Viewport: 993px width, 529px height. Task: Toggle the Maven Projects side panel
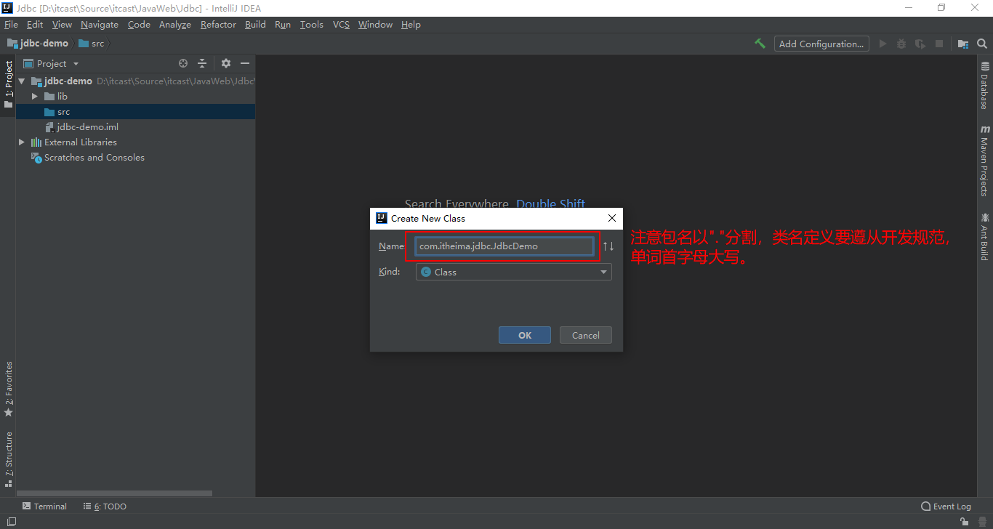click(x=985, y=161)
